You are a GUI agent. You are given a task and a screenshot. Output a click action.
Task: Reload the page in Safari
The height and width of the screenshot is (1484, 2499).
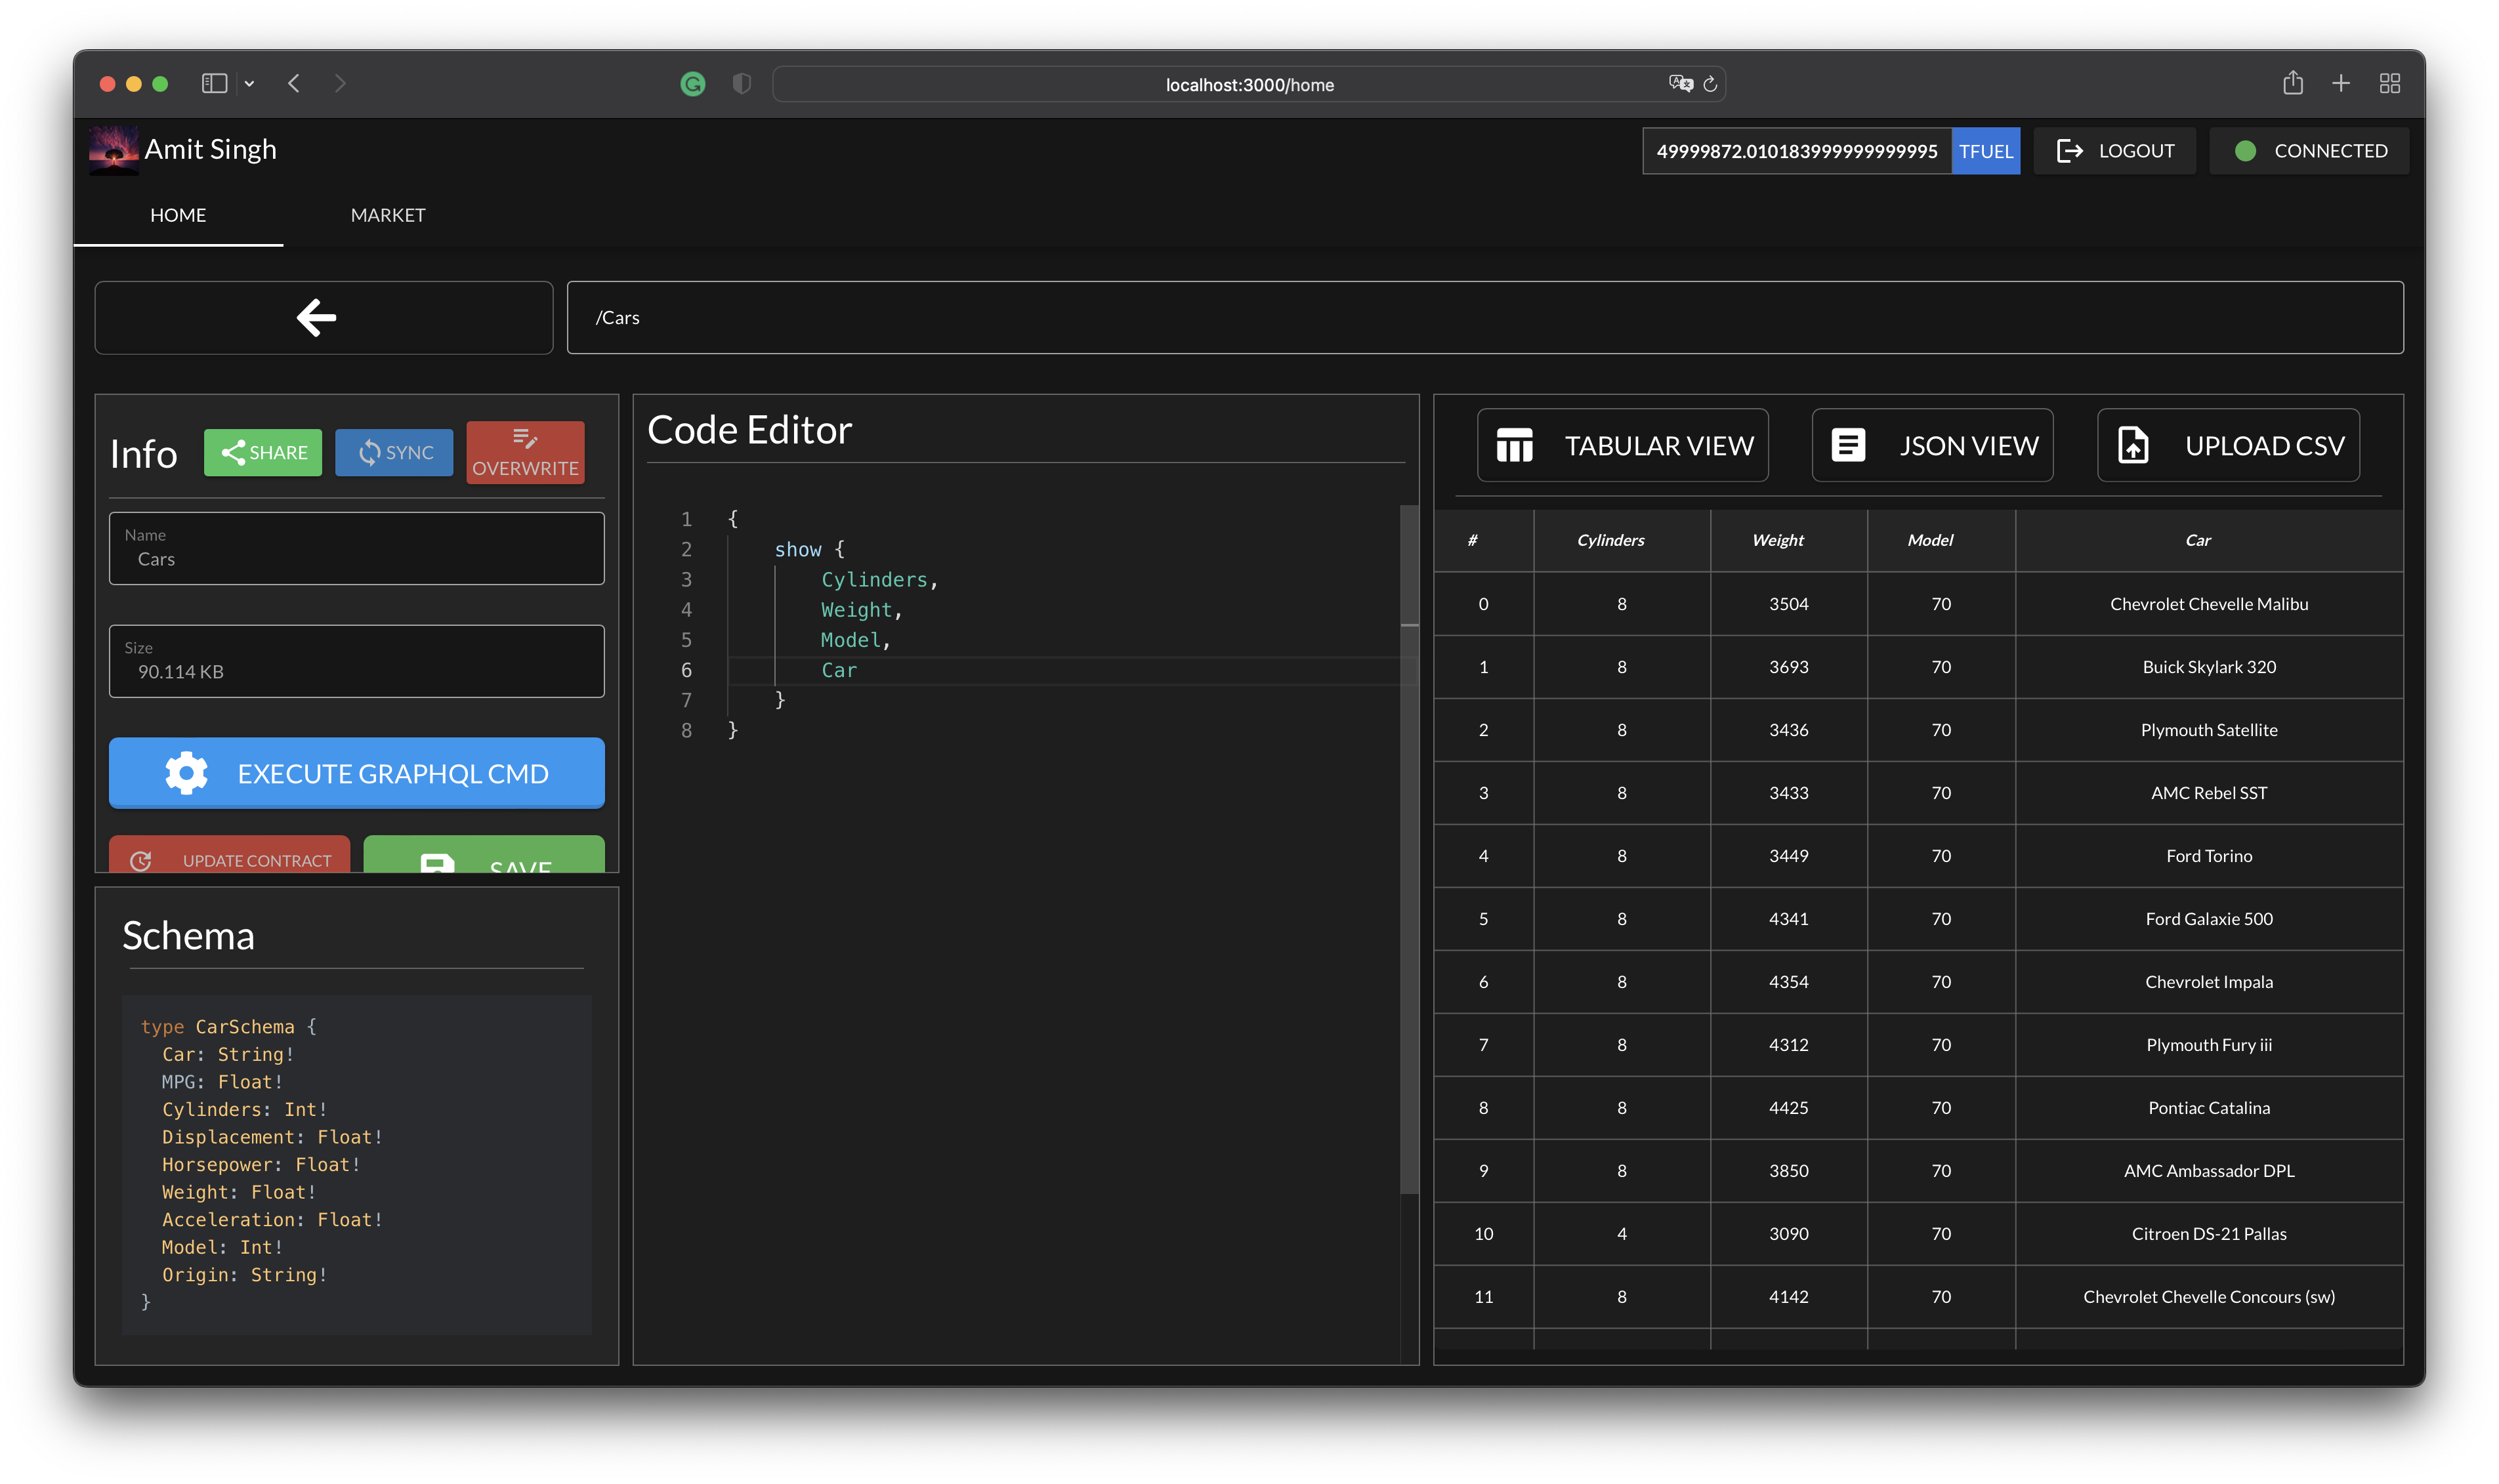1710,84
